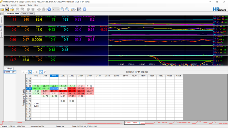Click the table cell showing 10.37
Screen dimensions: 228x128
pyautogui.click(x=89, y=91)
